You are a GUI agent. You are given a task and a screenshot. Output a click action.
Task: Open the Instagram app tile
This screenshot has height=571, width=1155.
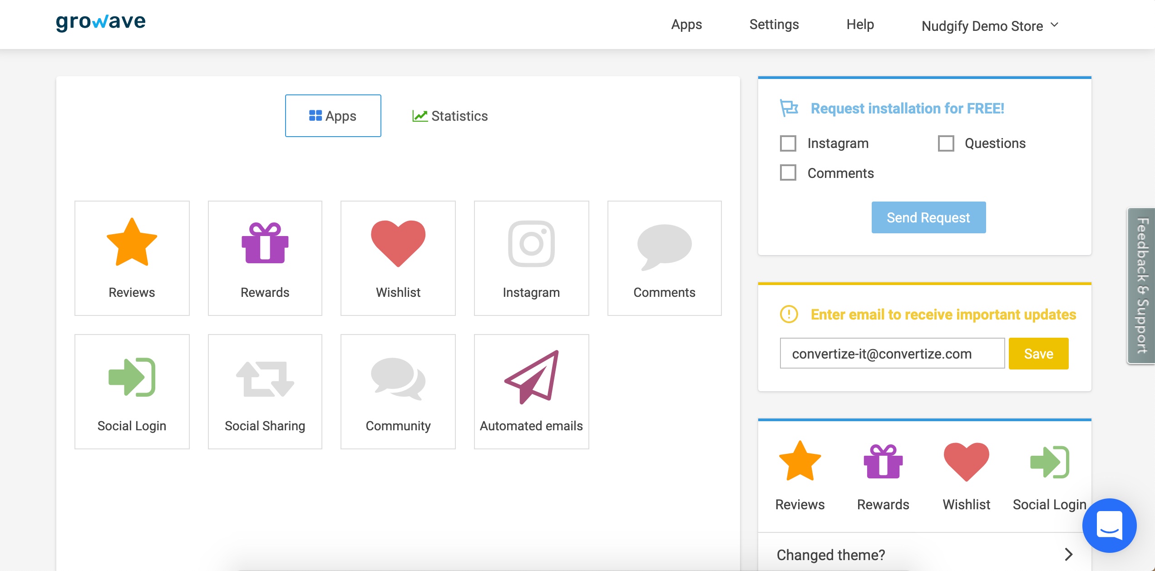point(531,258)
